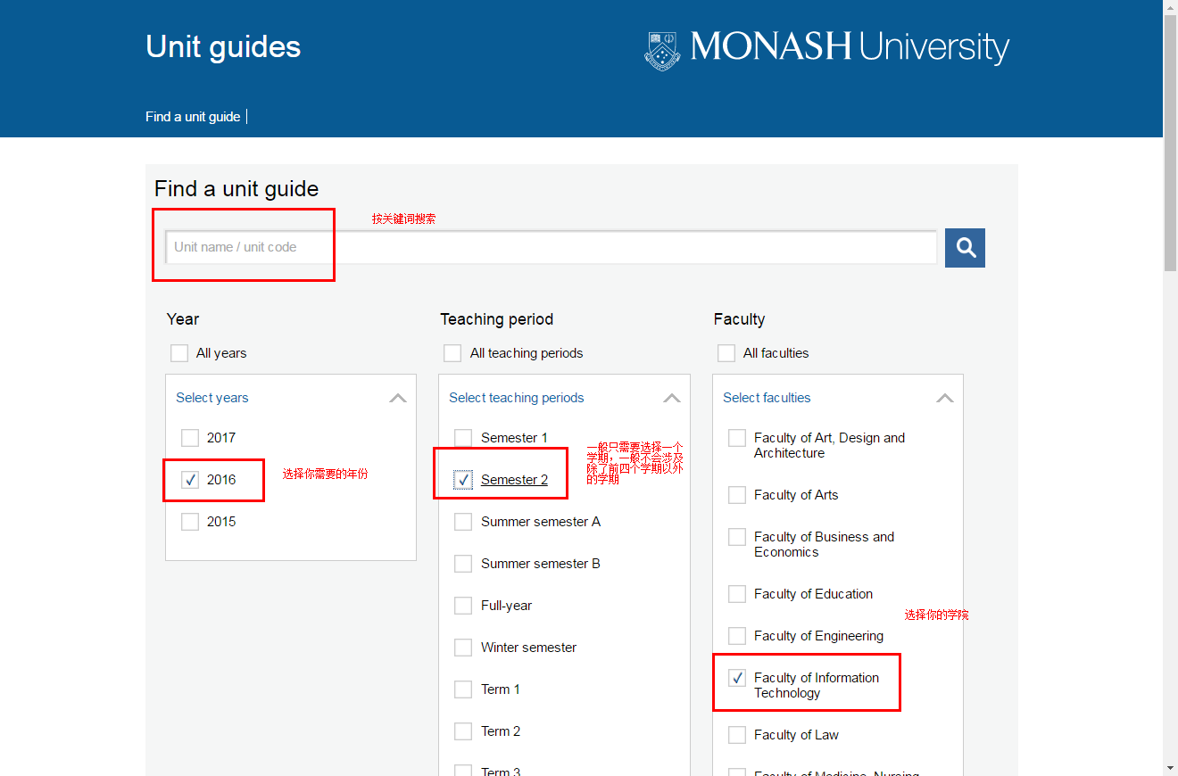This screenshot has width=1178, height=776.
Task: Tick the Semester 1 checkbox
Action: [x=463, y=438]
